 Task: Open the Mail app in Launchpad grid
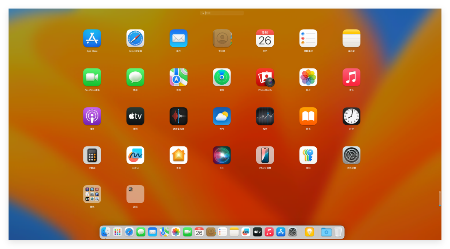[178, 38]
